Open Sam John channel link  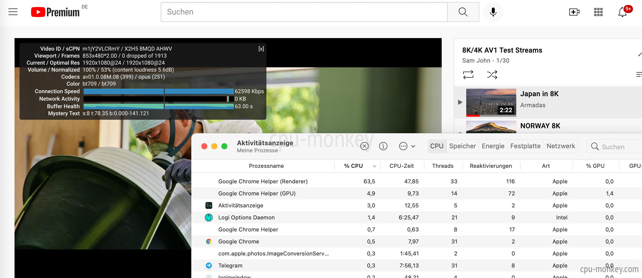click(476, 61)
